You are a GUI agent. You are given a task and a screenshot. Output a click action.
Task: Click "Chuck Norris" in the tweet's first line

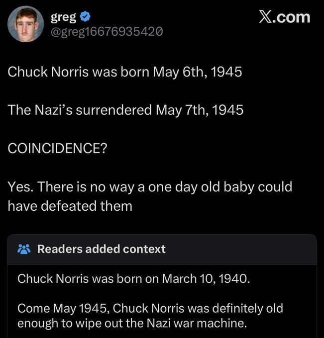point(44,72)
